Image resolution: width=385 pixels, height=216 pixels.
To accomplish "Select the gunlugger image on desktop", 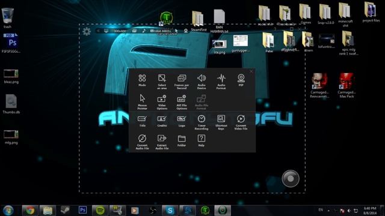I will tap(241, 44).
